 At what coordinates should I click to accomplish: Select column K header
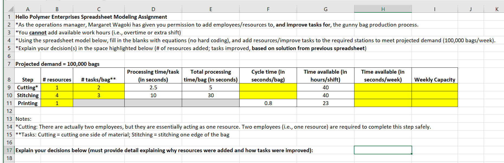click(x=494, y=9)
